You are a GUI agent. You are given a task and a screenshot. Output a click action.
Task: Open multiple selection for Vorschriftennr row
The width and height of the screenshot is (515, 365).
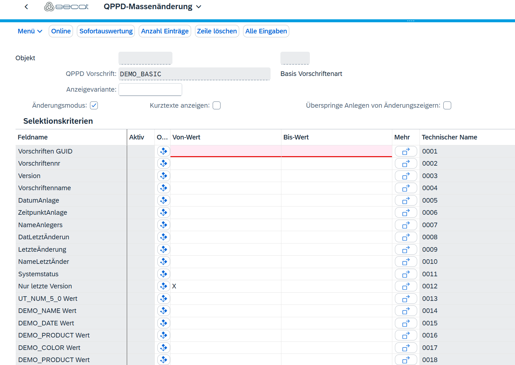406,163
